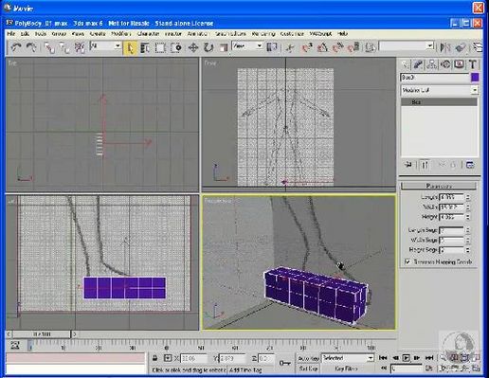Adjust the Height spinner arrows

tap(468, 217)
